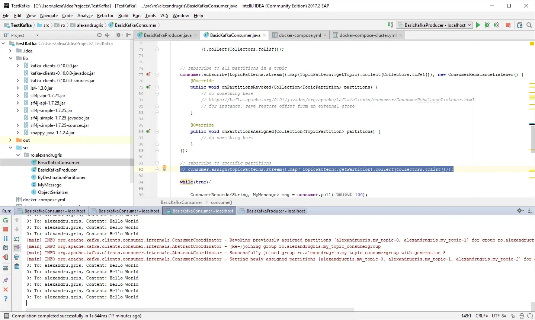Expand the .idea folder
Viewport: 535px width, 320px height.
click(10, 51)
